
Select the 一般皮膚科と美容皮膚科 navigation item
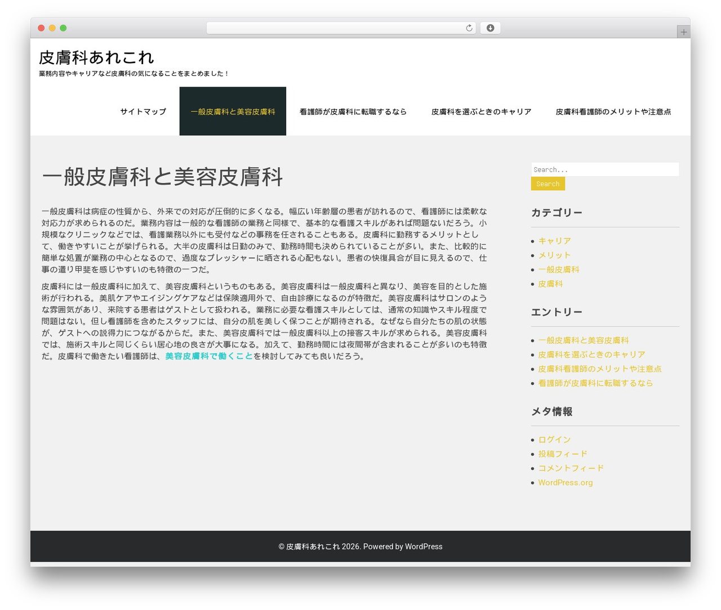[233, 111]
